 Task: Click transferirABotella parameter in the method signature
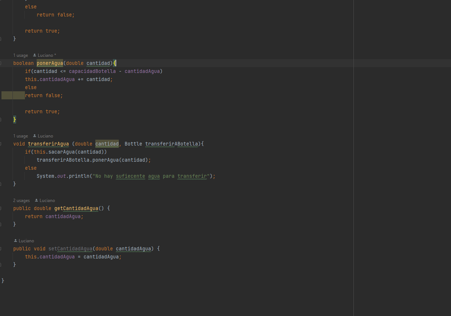pyautogui.click(x=172, y=144)
